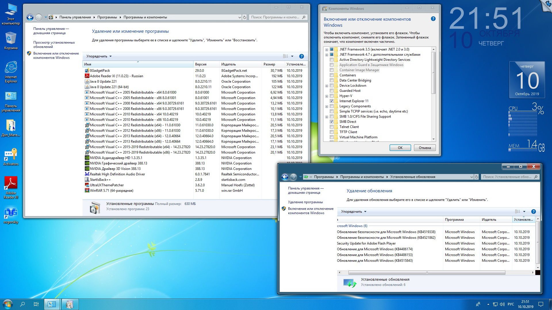Screen dimensions: 552x310
Task: Open Adobe Reader XI desktop shortcut
Action: tap(11, 187)
